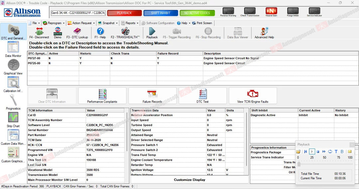Open Failure Records button
Screen dimensions: 359x189
click(x=152, y=96)
